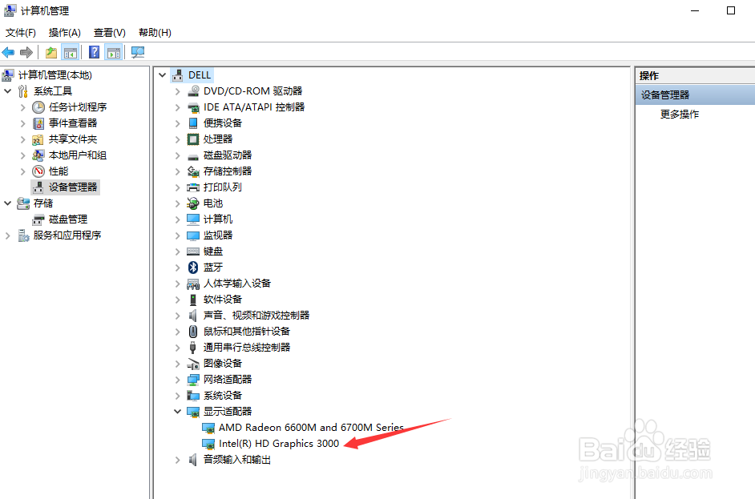755x499 pixels.
Task: Toggle the show/hide console tree icon
Action: [71, 52]
